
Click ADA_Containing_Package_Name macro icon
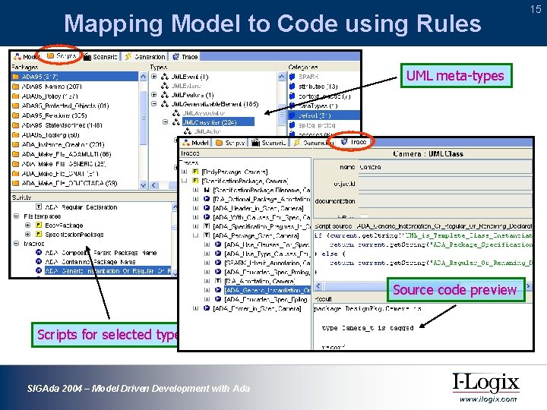39,261
